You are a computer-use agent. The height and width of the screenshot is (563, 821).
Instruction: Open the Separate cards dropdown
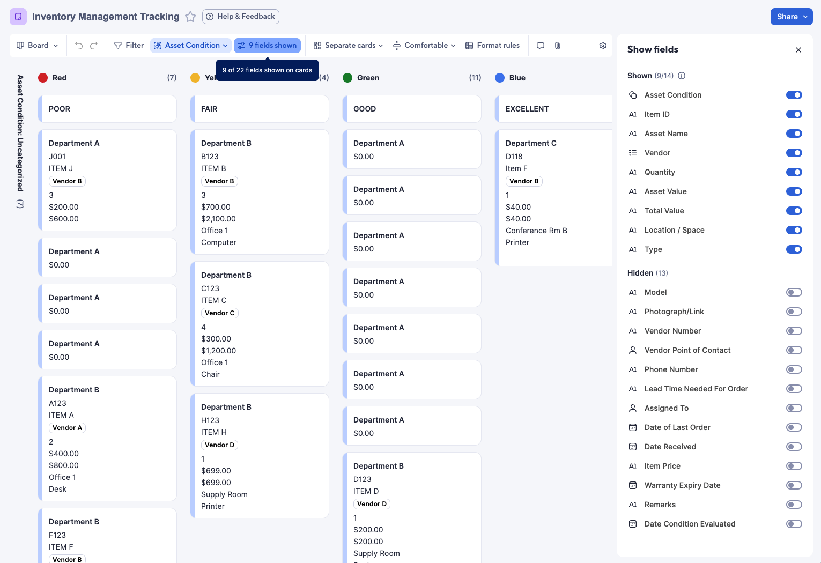click(347, 45)
